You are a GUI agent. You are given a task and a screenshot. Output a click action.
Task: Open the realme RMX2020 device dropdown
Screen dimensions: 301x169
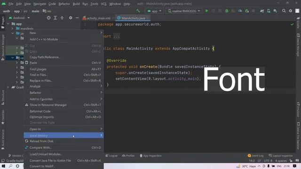point(184,11)
